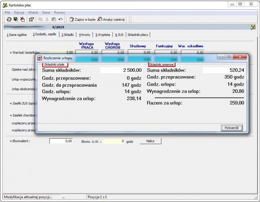Screen dimensions: 260x202
Task: Click the Składniki zmienne group label
Action: point(161,65)
